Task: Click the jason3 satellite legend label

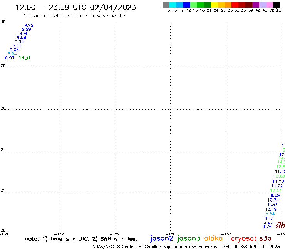Action: pos(189,238)
